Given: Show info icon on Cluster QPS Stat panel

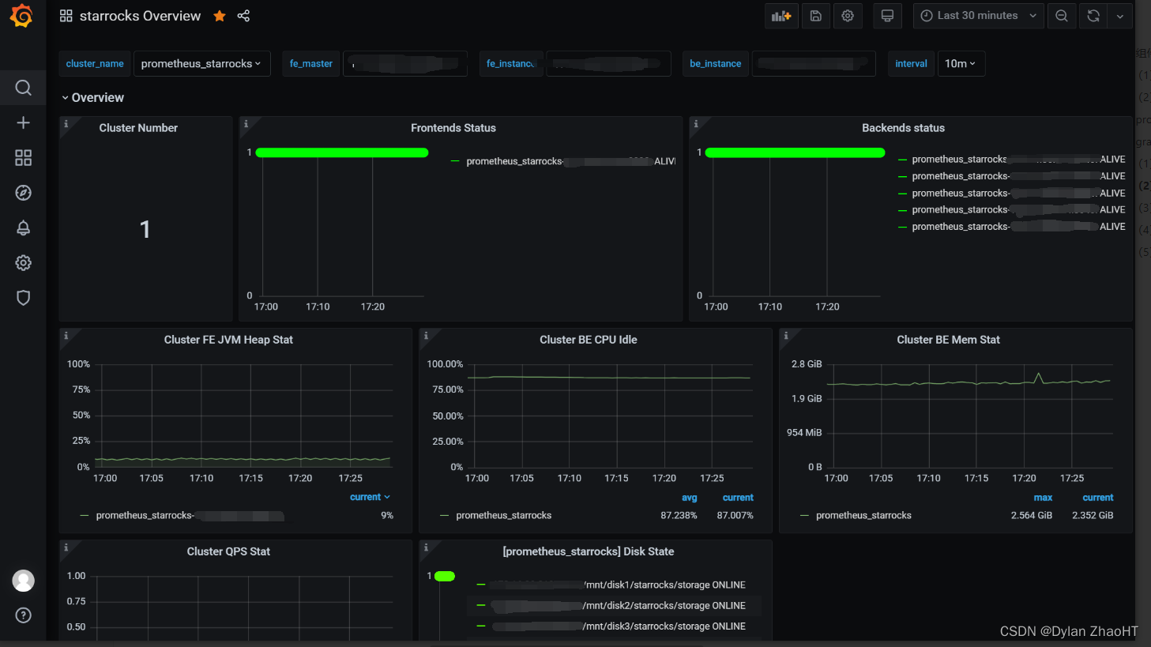Looking at the screenshot, I should pos(66,547).
